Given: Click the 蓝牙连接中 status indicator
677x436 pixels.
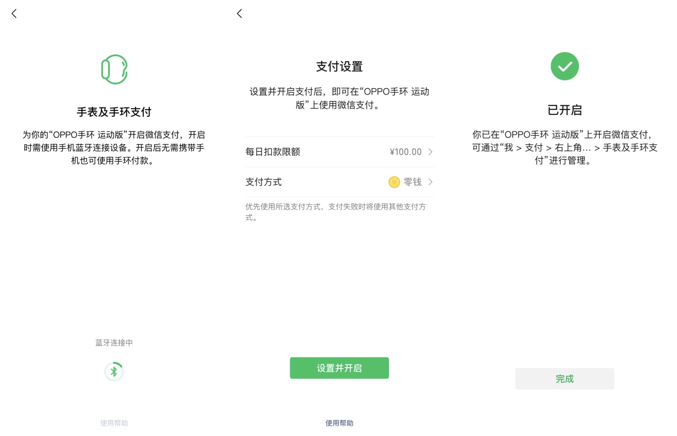Looking at the screenshot, I should (x=113, y=342).
